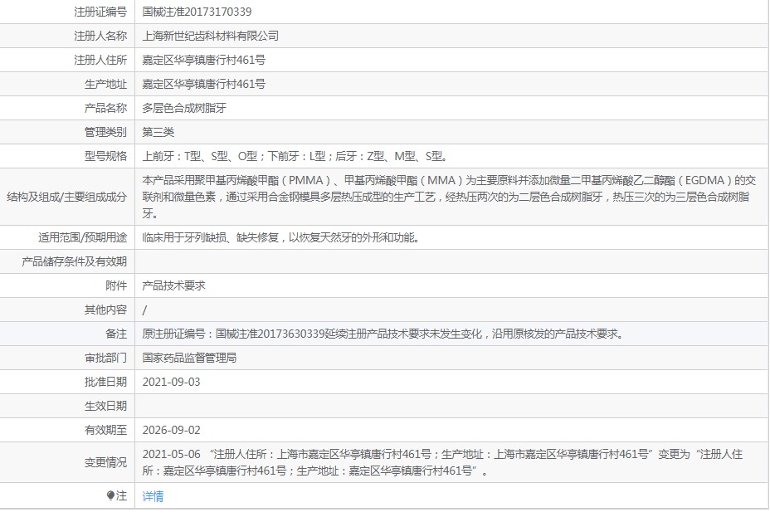Select the 产品名称 label

click(x=105, y=108)
